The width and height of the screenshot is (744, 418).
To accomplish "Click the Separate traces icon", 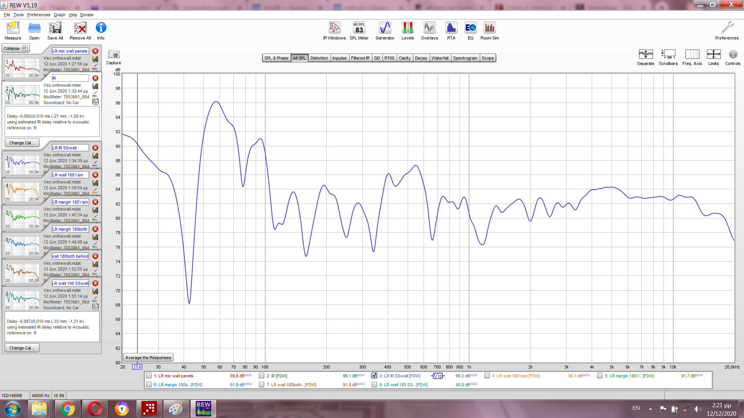I will [x=646, y=57].
